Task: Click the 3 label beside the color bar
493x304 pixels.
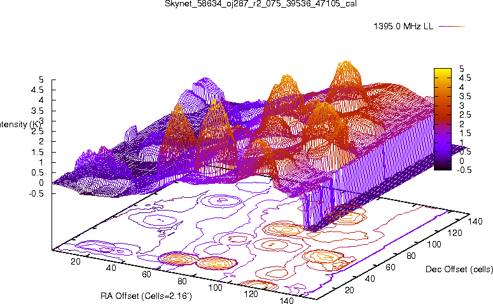Action: coord(462,106)
